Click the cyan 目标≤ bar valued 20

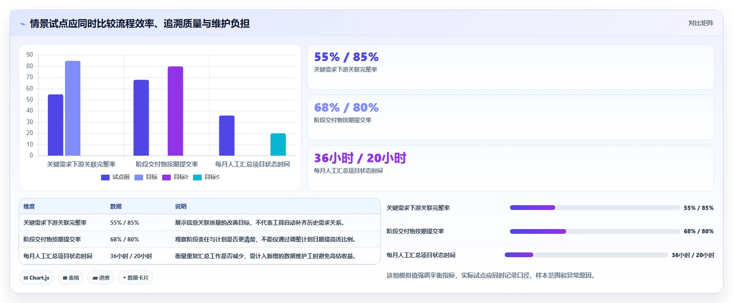[278, 145]
